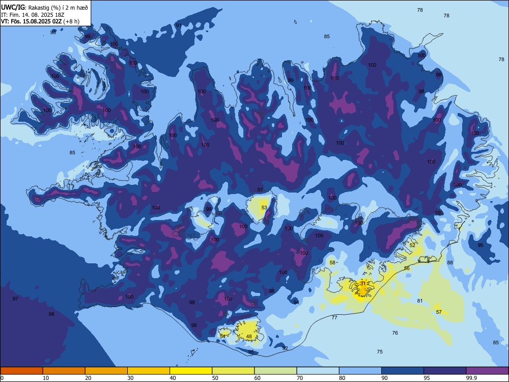Pick the light green 60–70 legend swatch
509x382 pixels.
pos(275,371)
